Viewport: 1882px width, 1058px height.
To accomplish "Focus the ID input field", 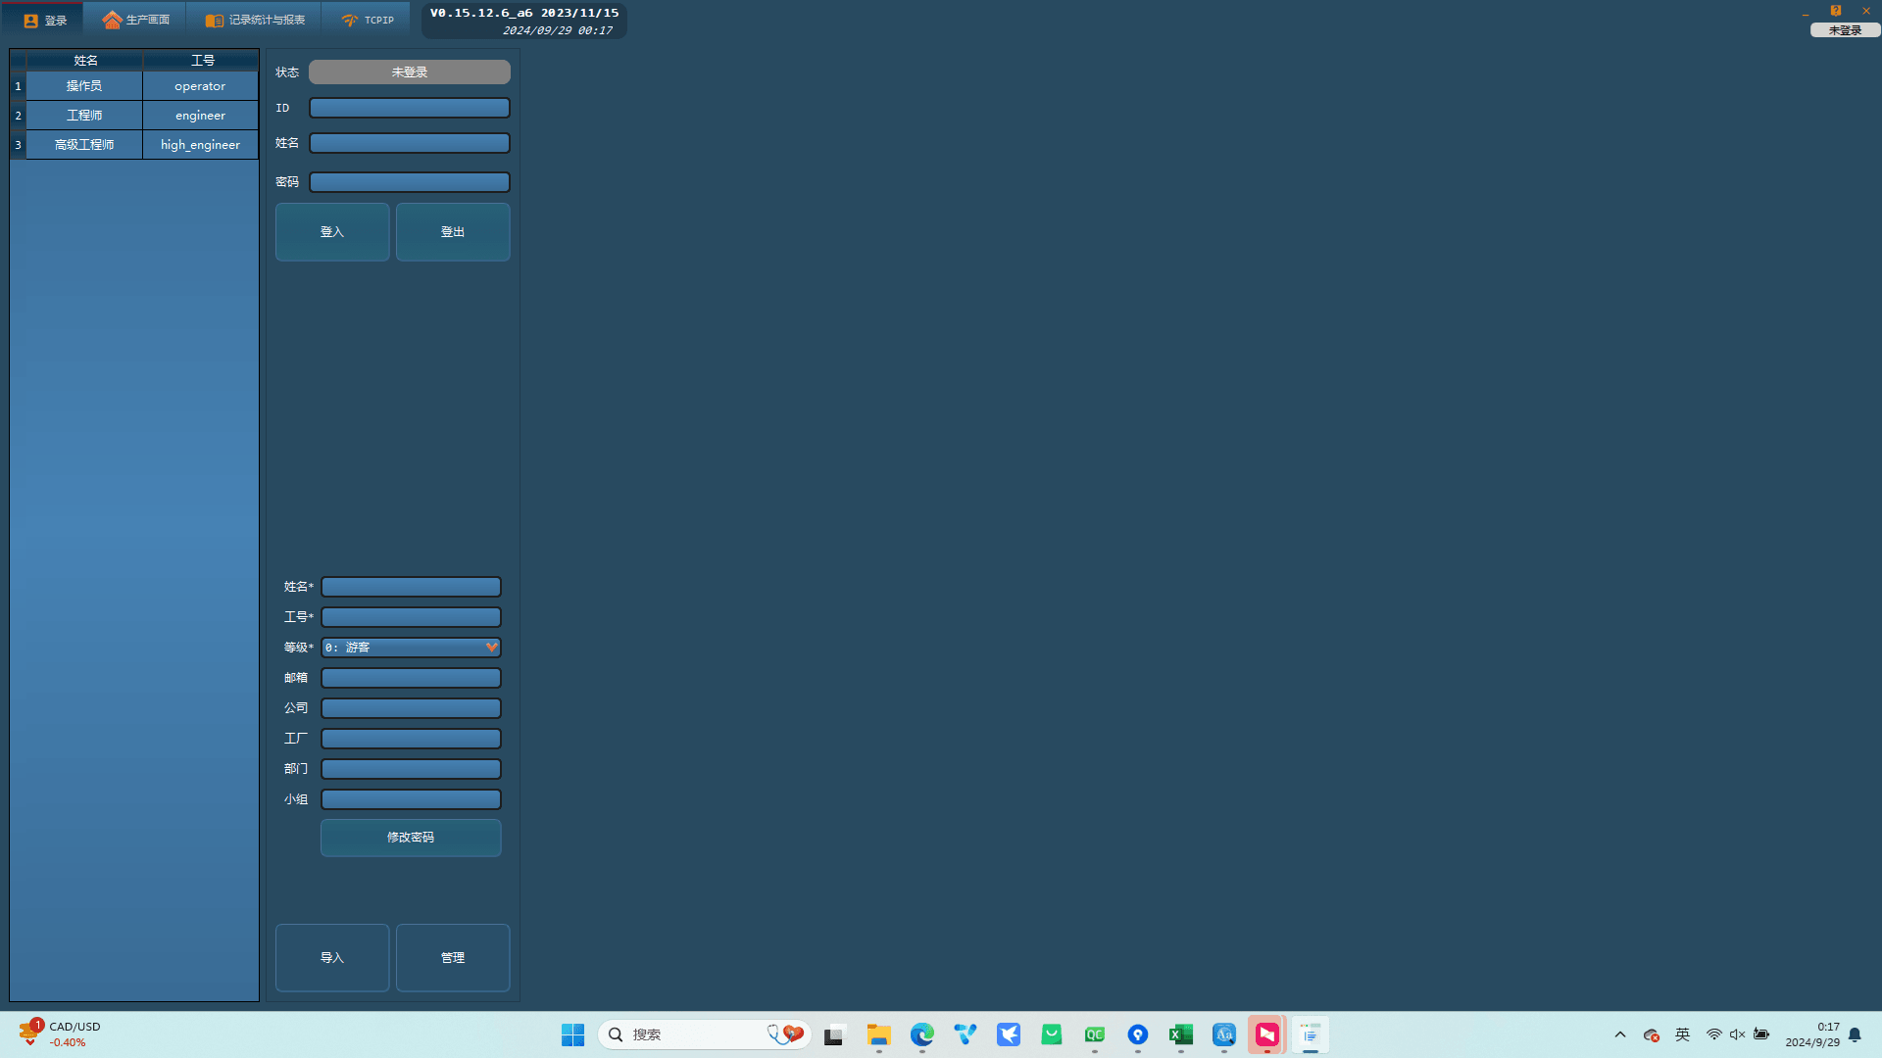I will (x=410, y=108).
